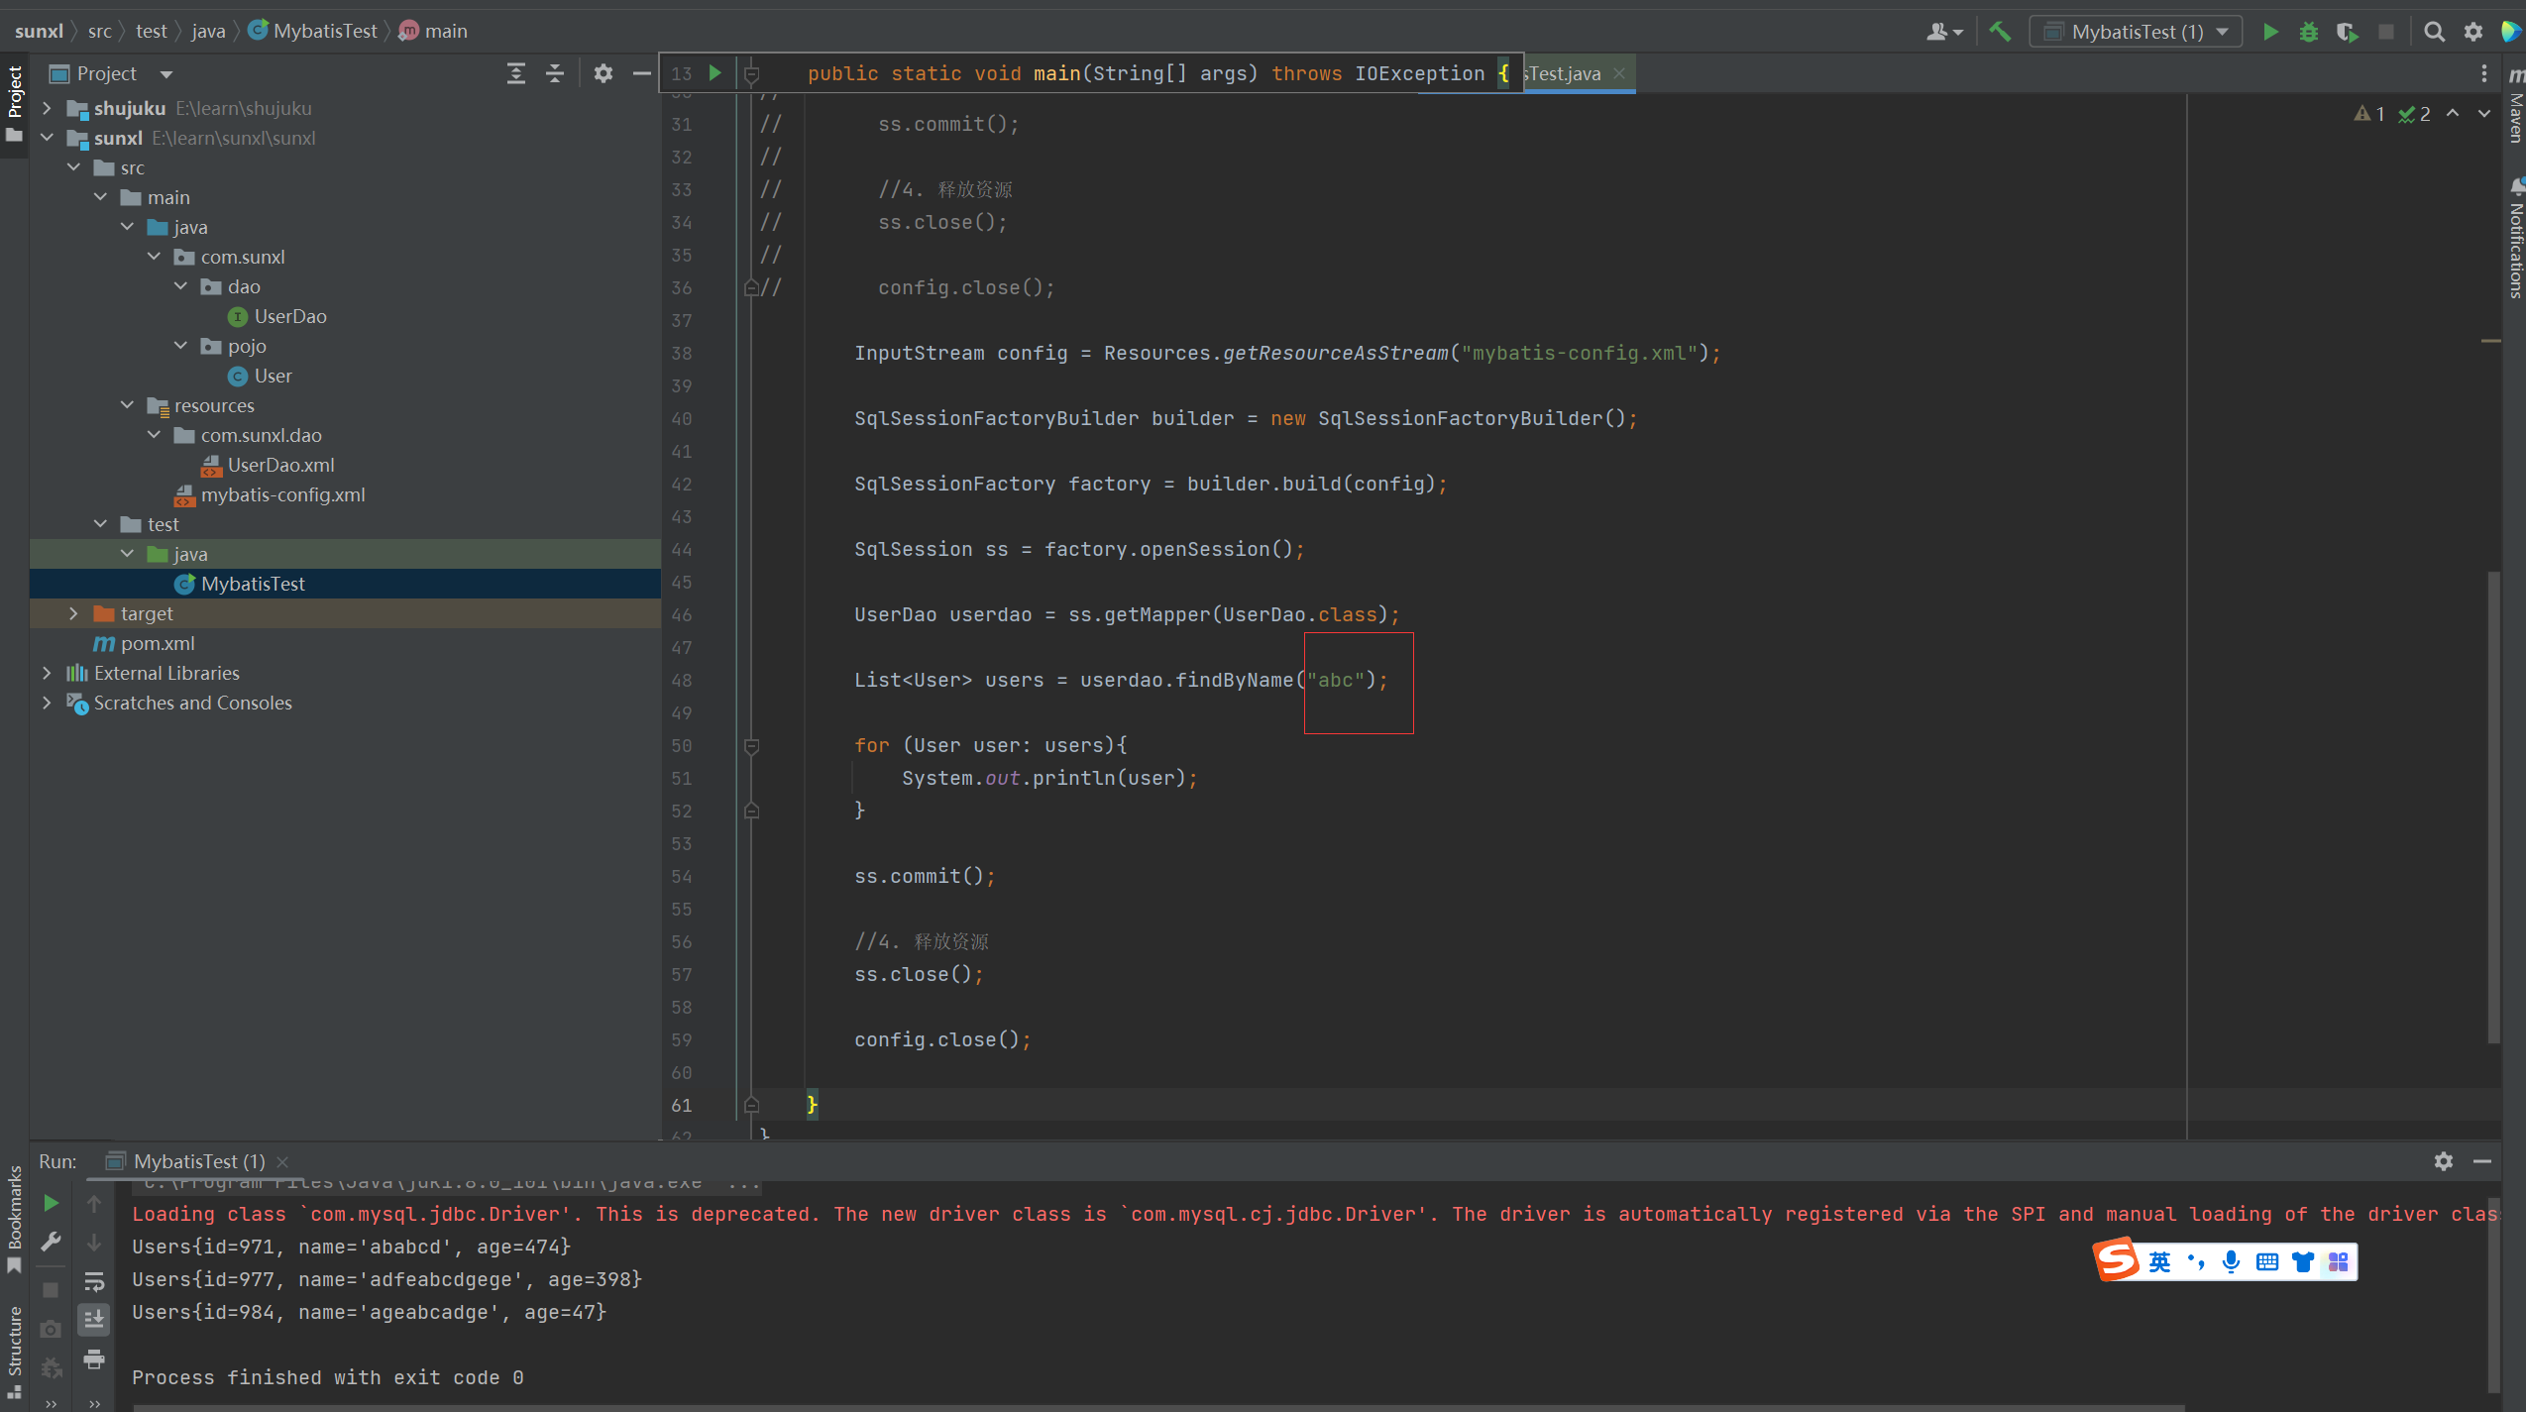Toggle scroll to end in Run console
The image size is (2526, 1412).
click(x=94, y=1319)
